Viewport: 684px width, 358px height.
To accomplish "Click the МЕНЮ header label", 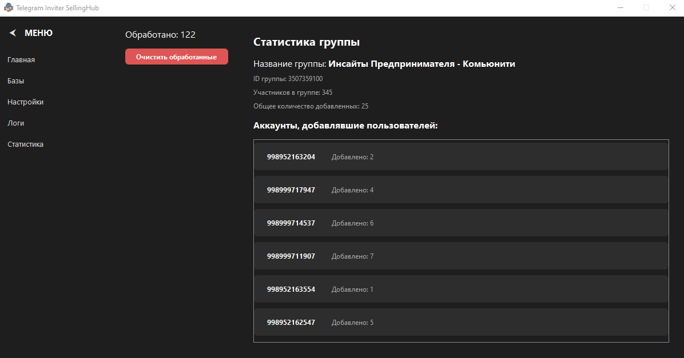I will point(38,33).
